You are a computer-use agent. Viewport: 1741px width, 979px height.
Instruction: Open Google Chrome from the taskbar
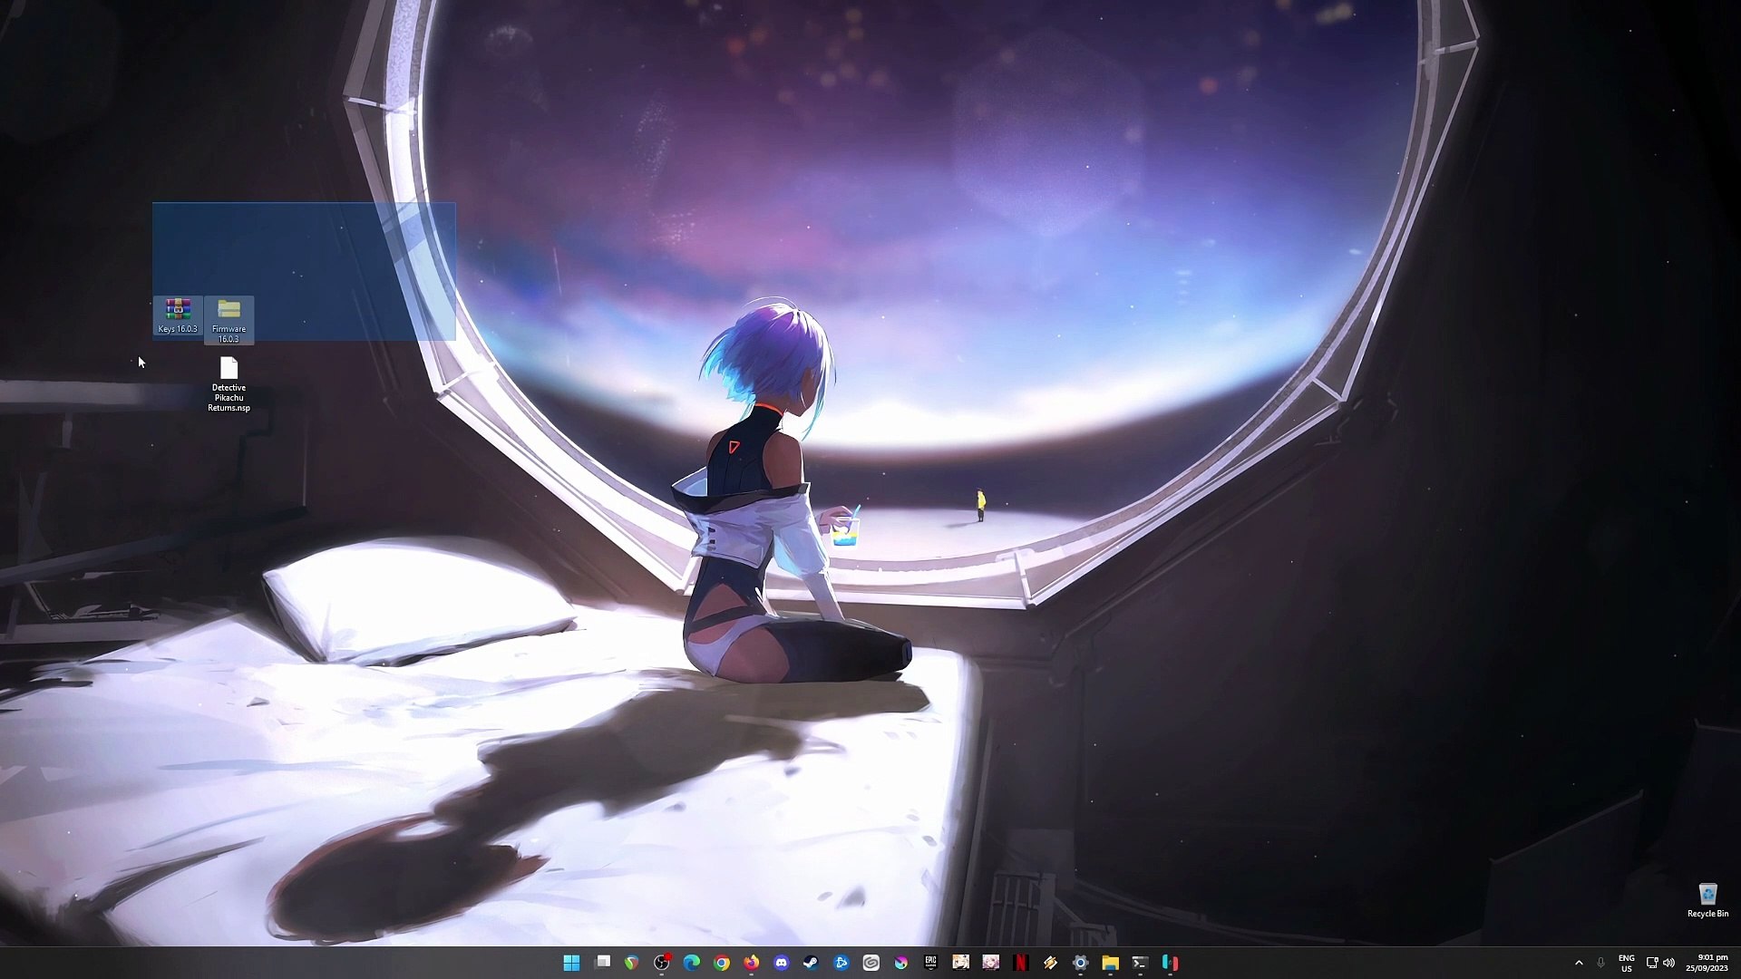[x=722, y=963]
